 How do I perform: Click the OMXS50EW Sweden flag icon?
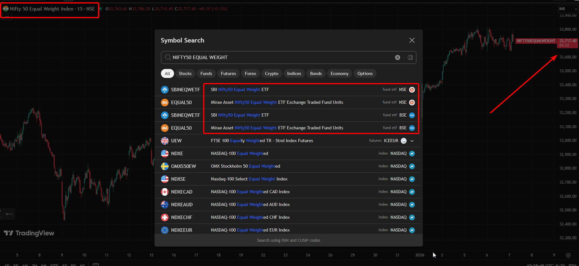click(x=165, y=166)
